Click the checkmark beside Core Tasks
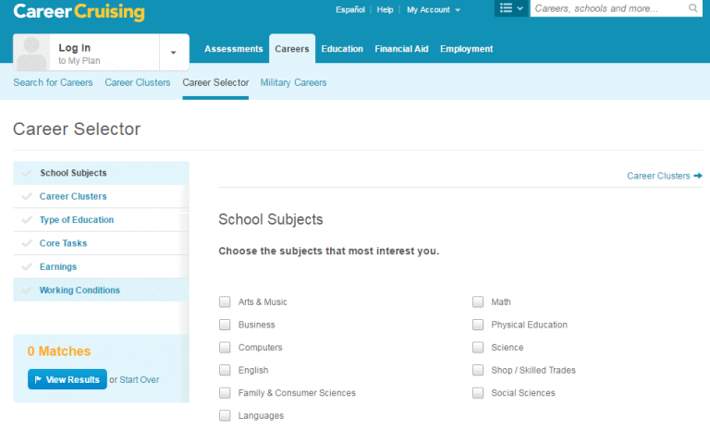 27,243
